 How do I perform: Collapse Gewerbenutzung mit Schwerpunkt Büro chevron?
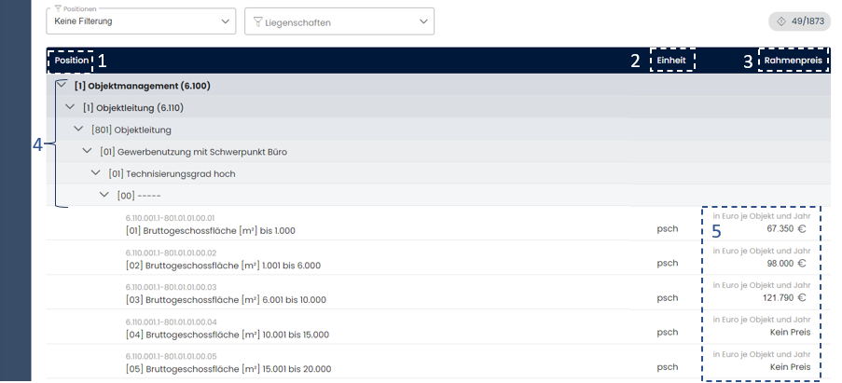tap(88, 151)
